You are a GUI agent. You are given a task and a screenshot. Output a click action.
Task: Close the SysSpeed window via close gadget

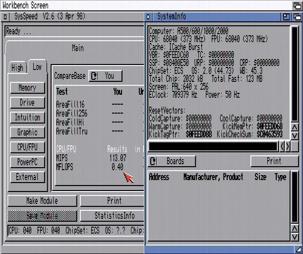point(5,17)
